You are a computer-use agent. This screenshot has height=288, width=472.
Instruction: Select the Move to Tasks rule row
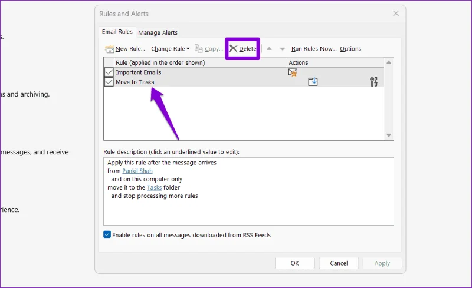click(x=244, y=82)
